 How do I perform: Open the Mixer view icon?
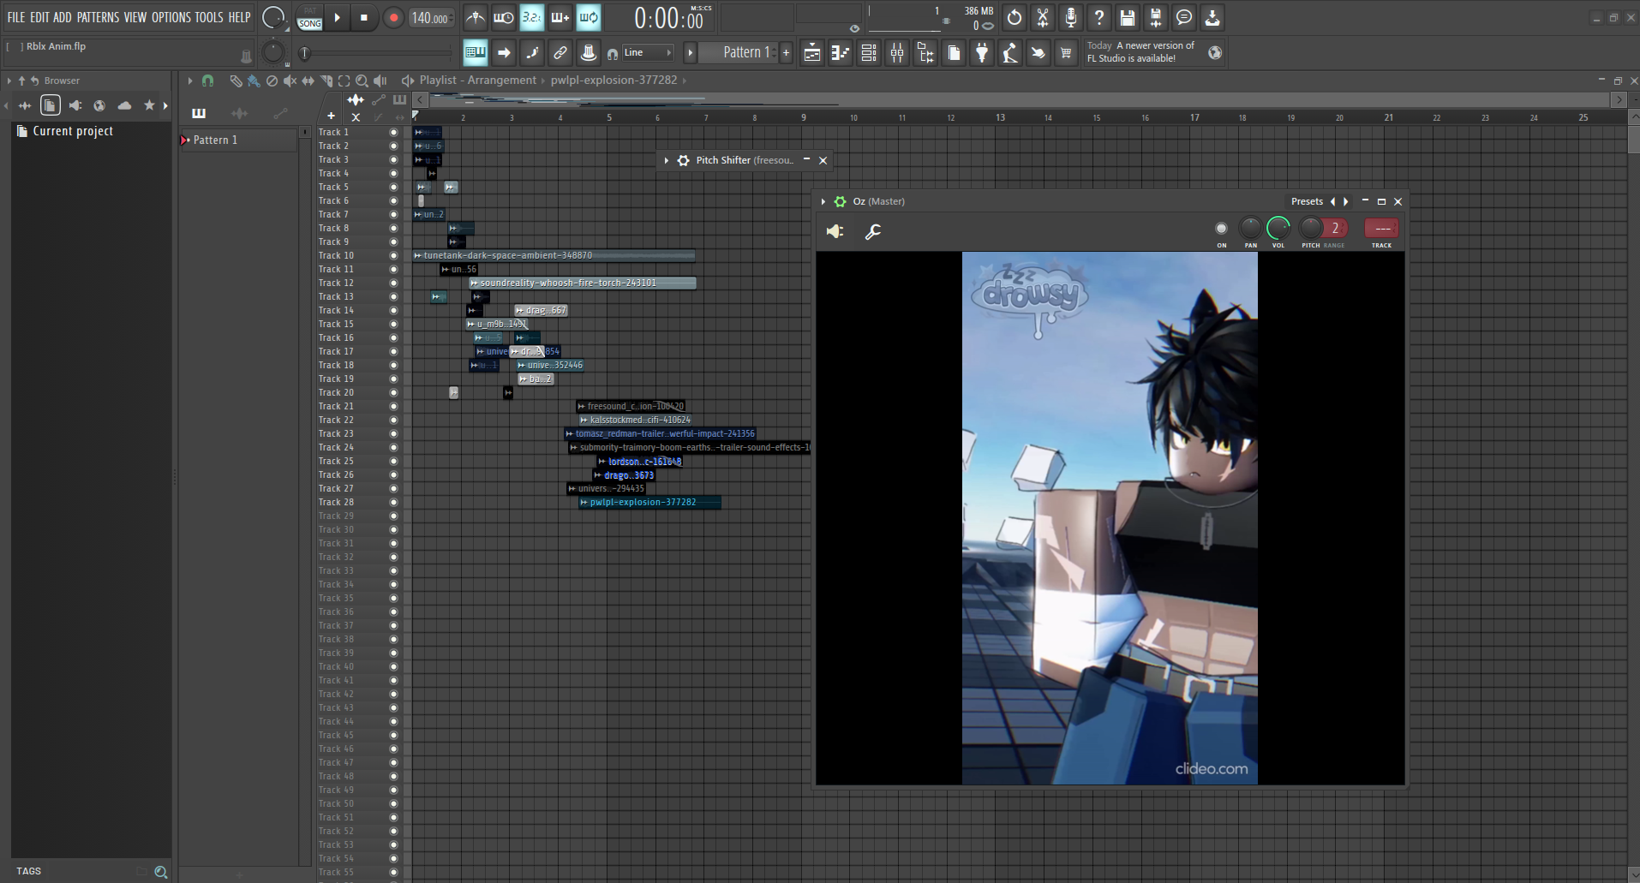(897, 53)
